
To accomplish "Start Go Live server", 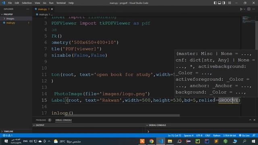I will tap(244, 135).
